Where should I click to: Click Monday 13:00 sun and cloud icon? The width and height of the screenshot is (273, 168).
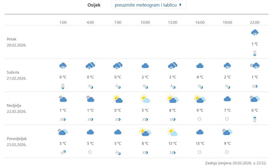point(172,132)
